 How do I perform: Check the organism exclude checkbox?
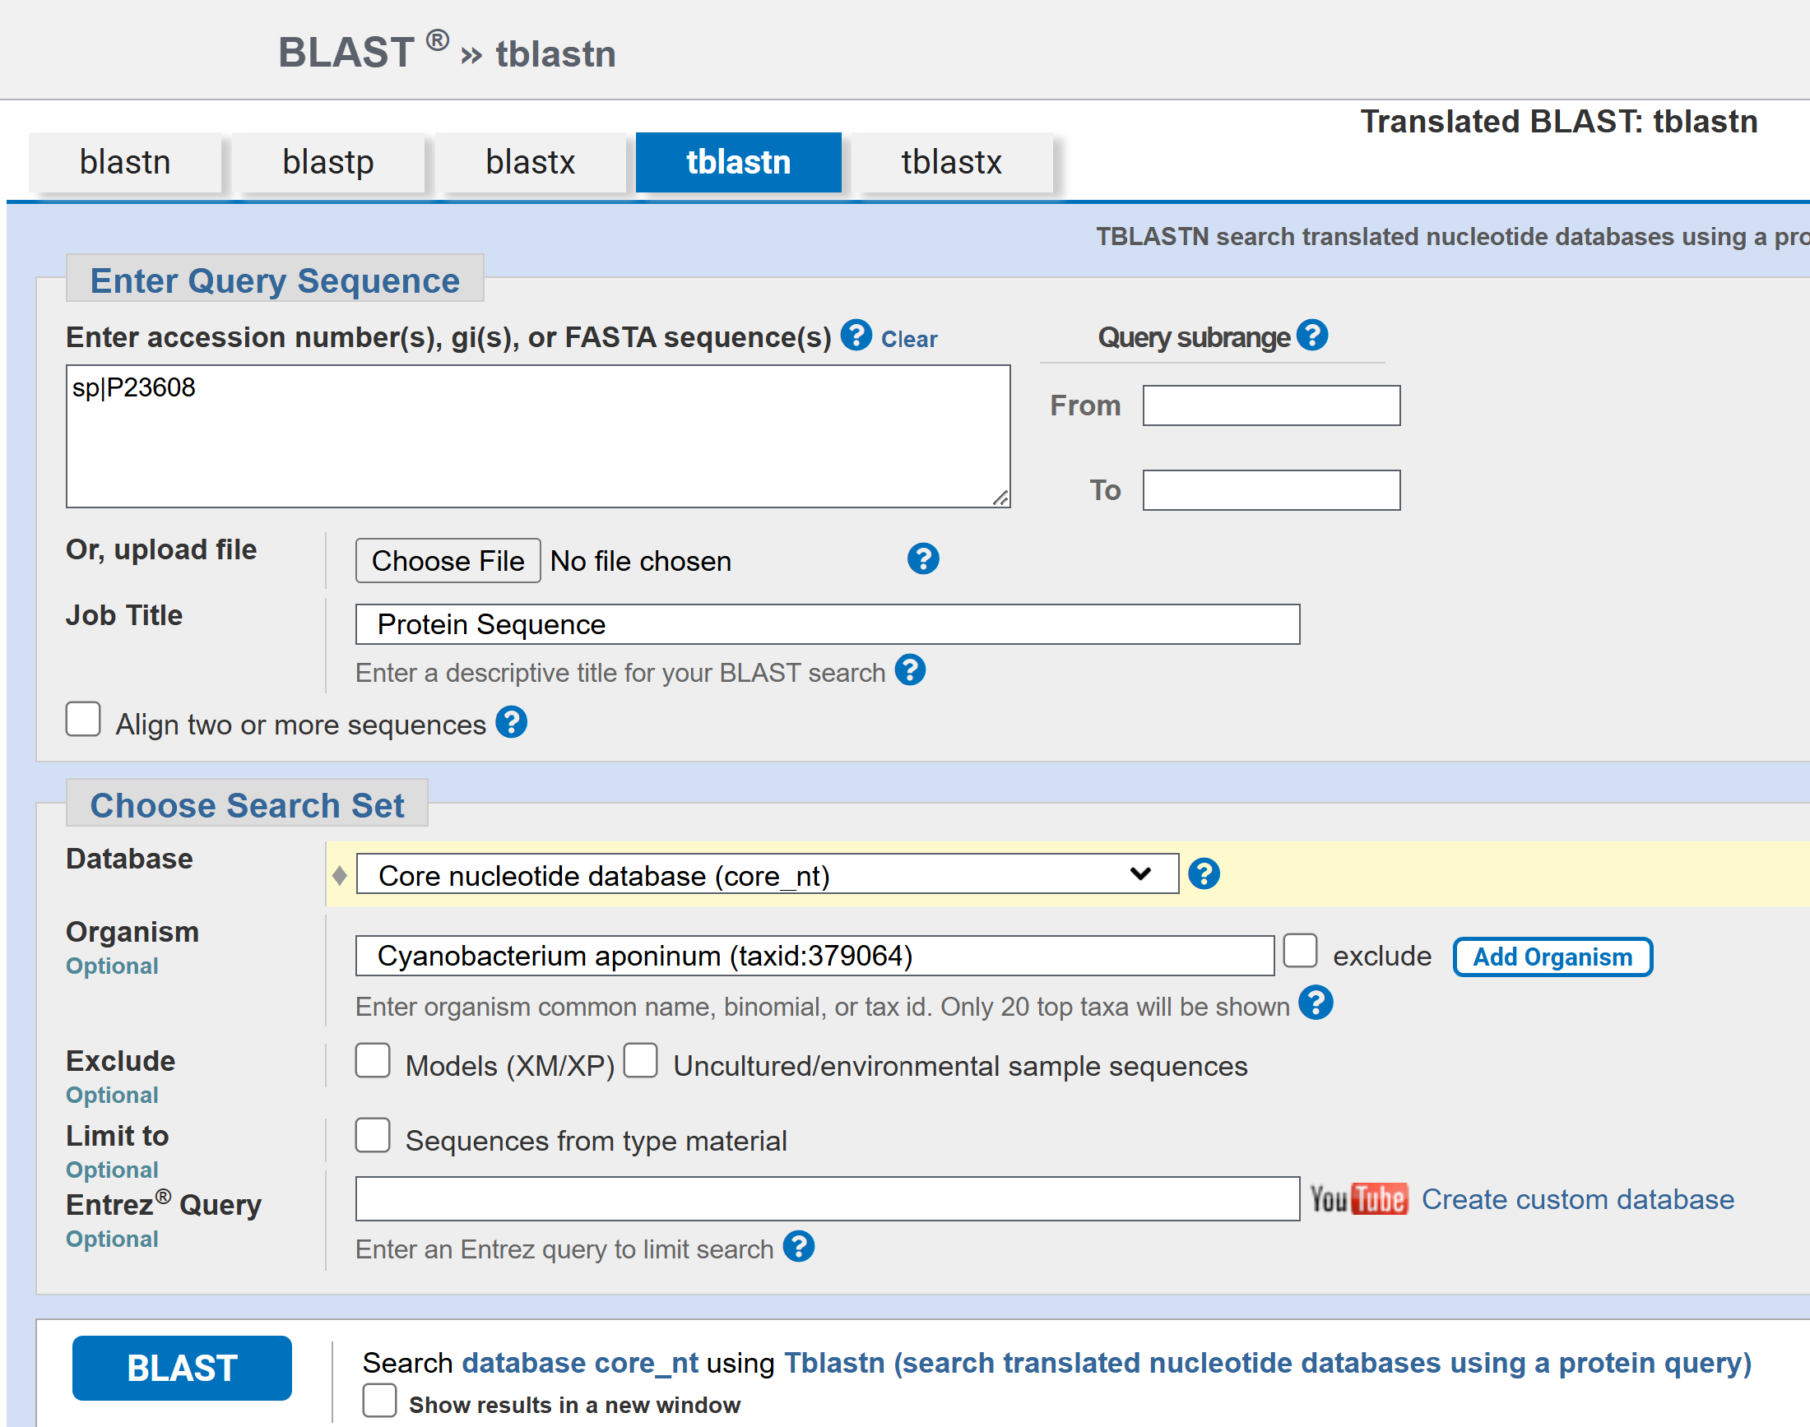click(x=1300, y=951)
